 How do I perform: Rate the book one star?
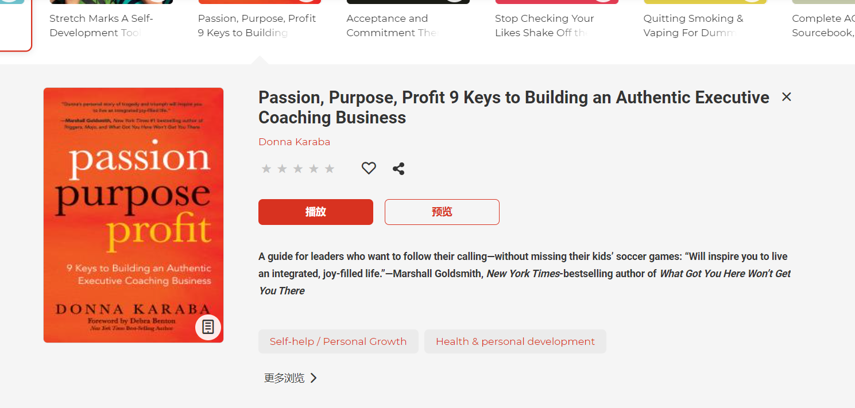266,169
